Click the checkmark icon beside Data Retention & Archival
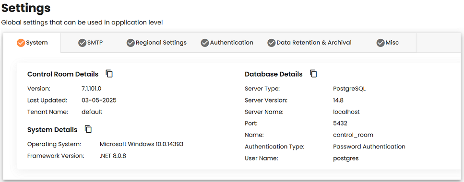464x182 pixels. tap(272, 43)
